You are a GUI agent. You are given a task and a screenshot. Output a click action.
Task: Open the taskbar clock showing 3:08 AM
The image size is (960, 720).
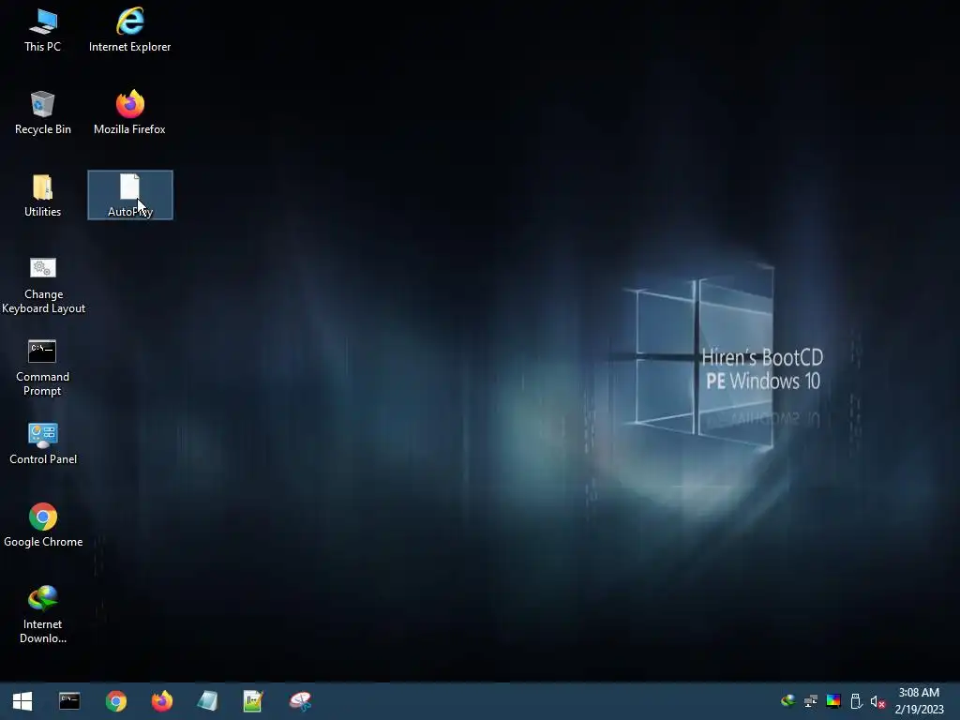click(919, 701)
